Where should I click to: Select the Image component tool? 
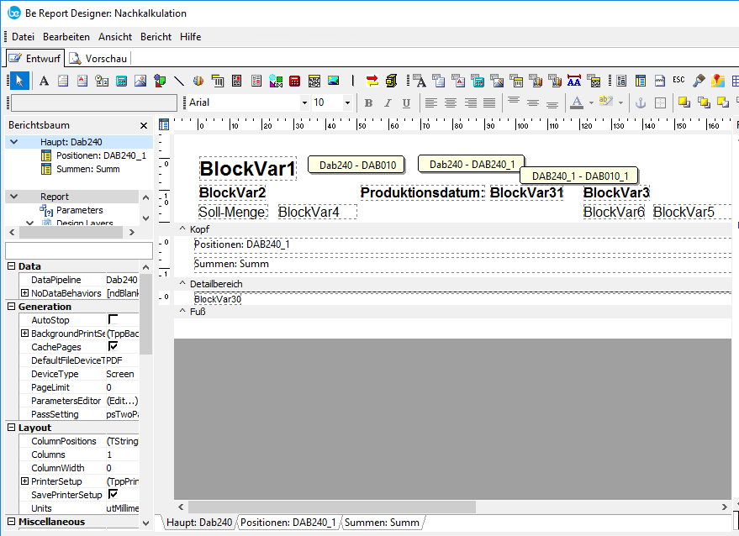pyautogui.click(x=140, y=81)
